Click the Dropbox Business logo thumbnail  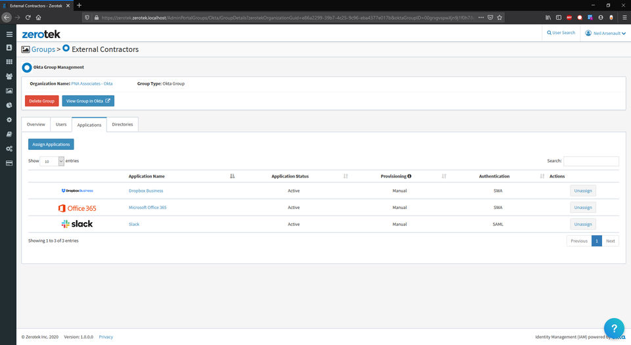pyautogui.click(x=77, y=191)
